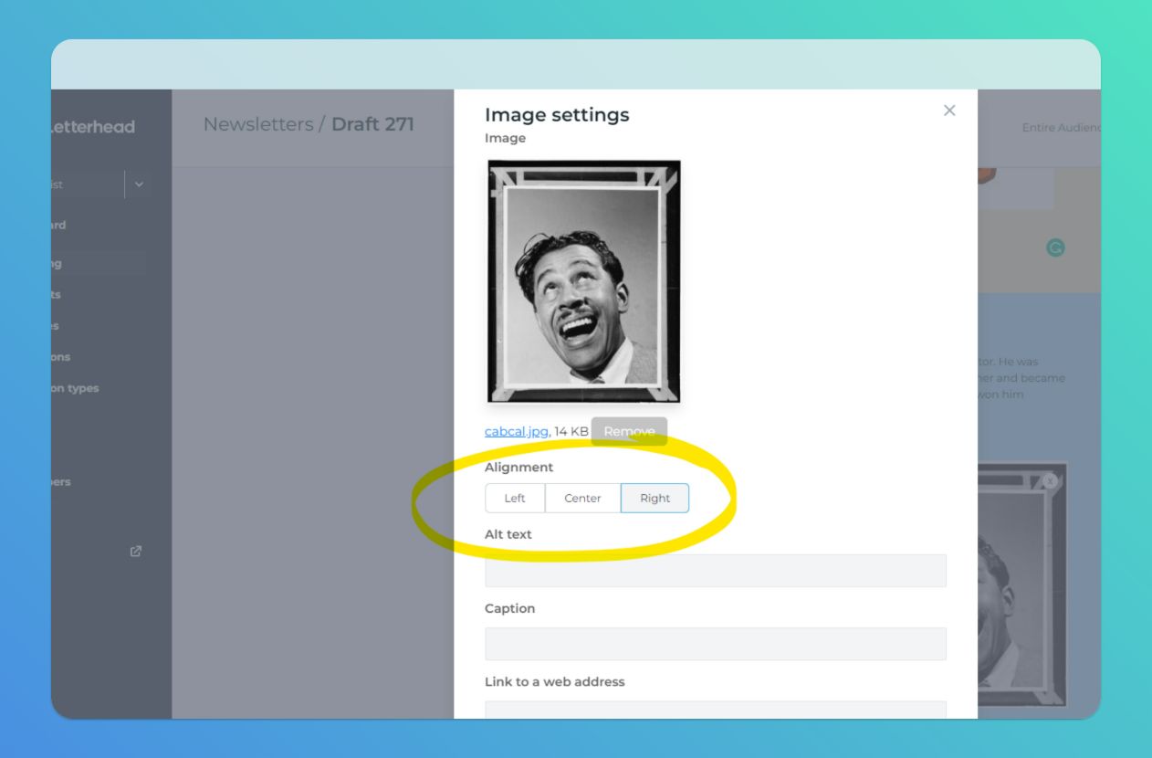Click the Entire Audience selector
The image size is (1152, 758).
(1061, 128)
